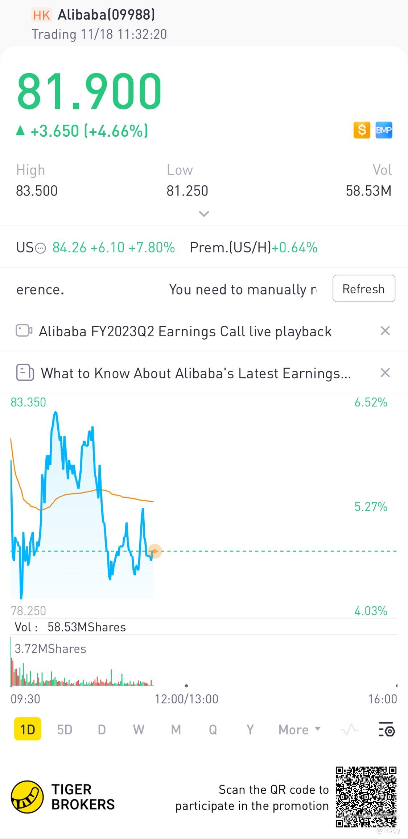This screenshot has height=839, width=408.
Task: Tap the Tiger Brokers QR code
Action: pyautogui.click(x=366, y=796)
